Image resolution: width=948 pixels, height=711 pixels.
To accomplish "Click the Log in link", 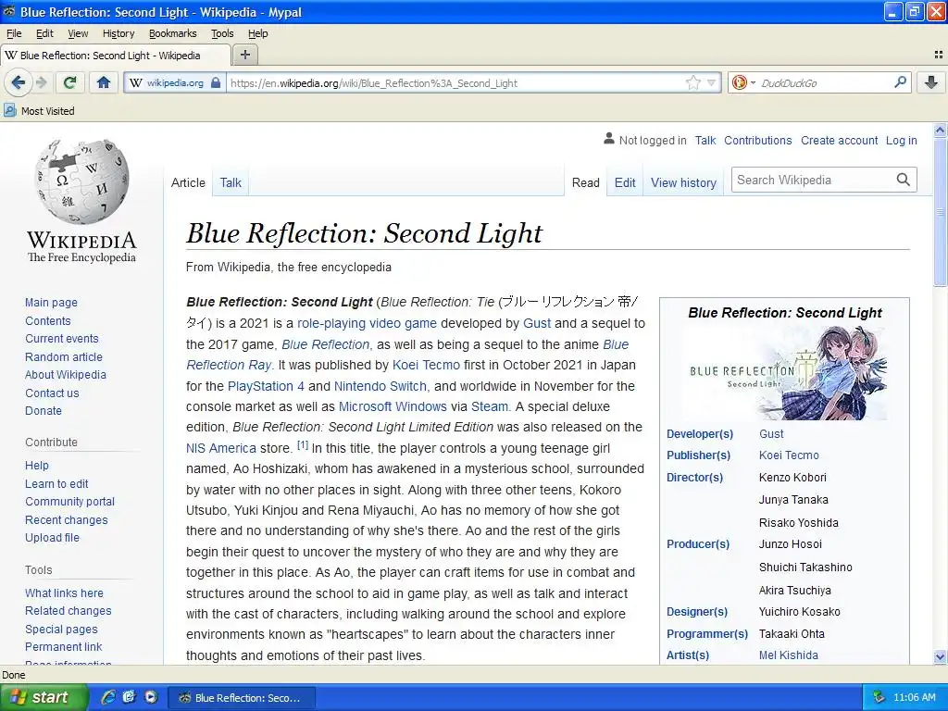I will [902, 141].
